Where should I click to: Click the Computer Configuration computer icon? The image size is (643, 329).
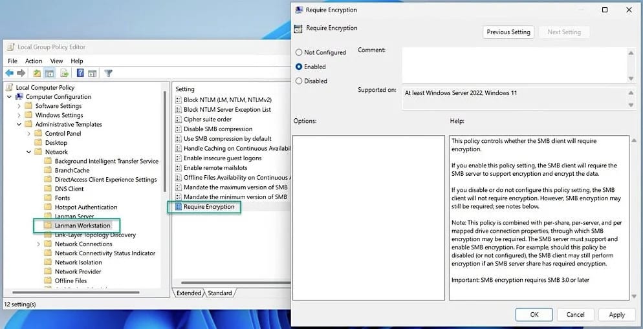click(x=19, y=97)
